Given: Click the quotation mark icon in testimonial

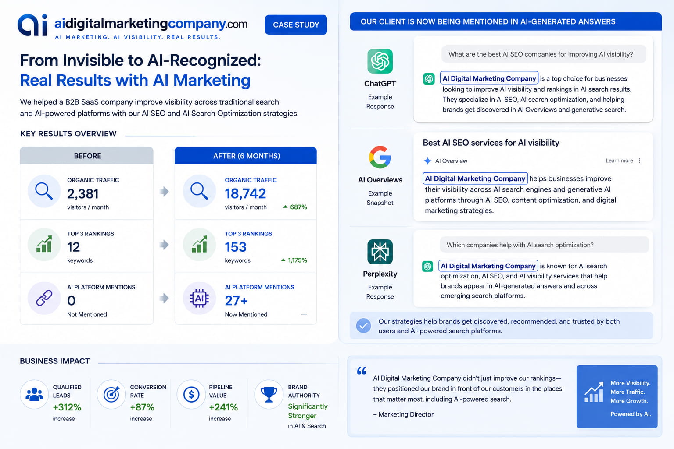Looking at the screenshot, I should 362,371.
